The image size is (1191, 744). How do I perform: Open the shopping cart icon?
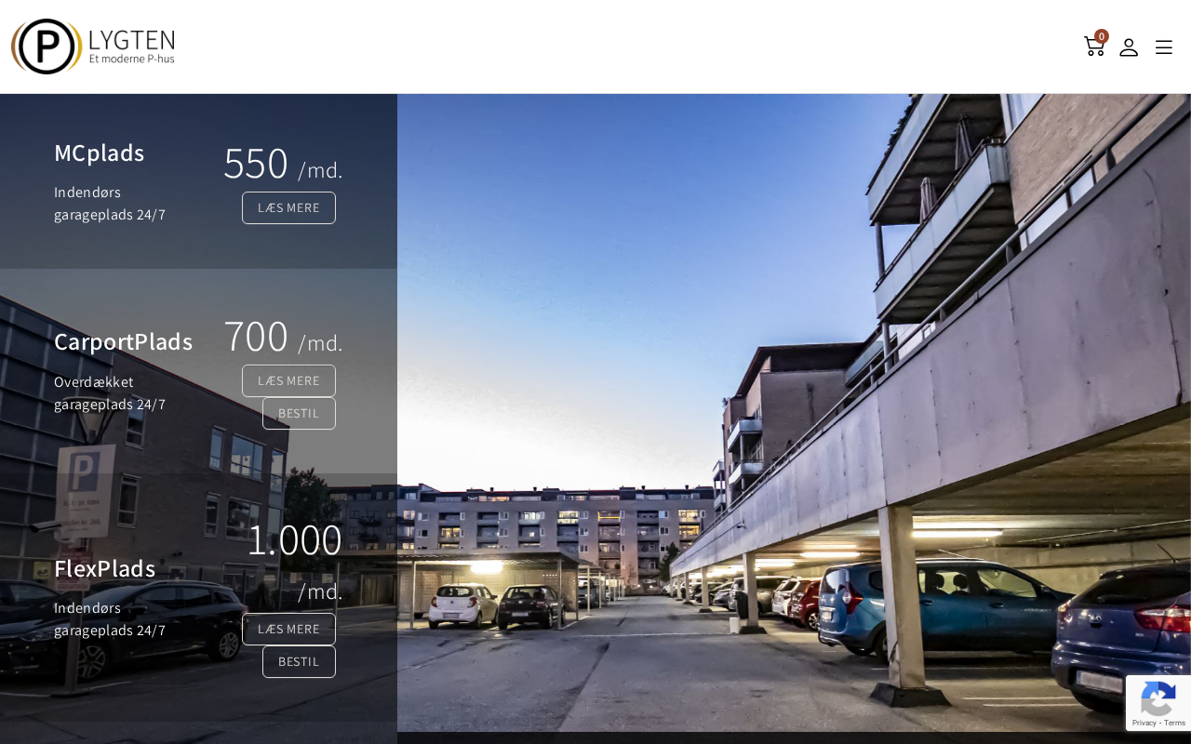(x=1093, y=46)
